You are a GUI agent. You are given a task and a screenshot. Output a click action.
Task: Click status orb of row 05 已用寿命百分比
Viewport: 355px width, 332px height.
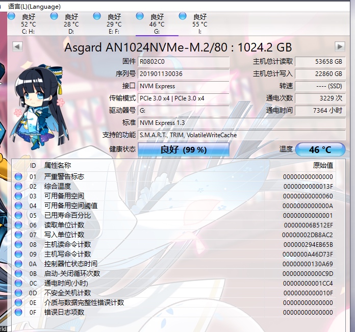click(18, 215)
